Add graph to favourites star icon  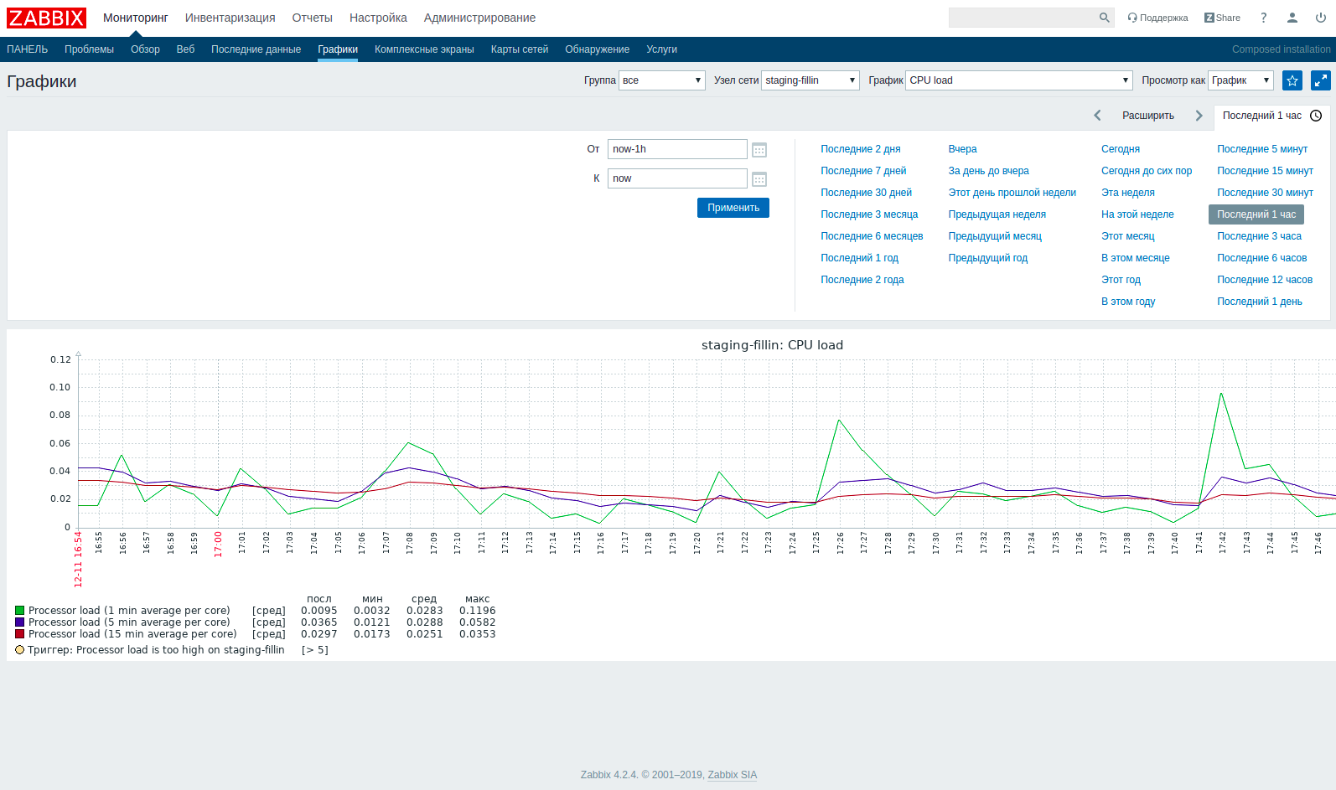point(1292,80)
